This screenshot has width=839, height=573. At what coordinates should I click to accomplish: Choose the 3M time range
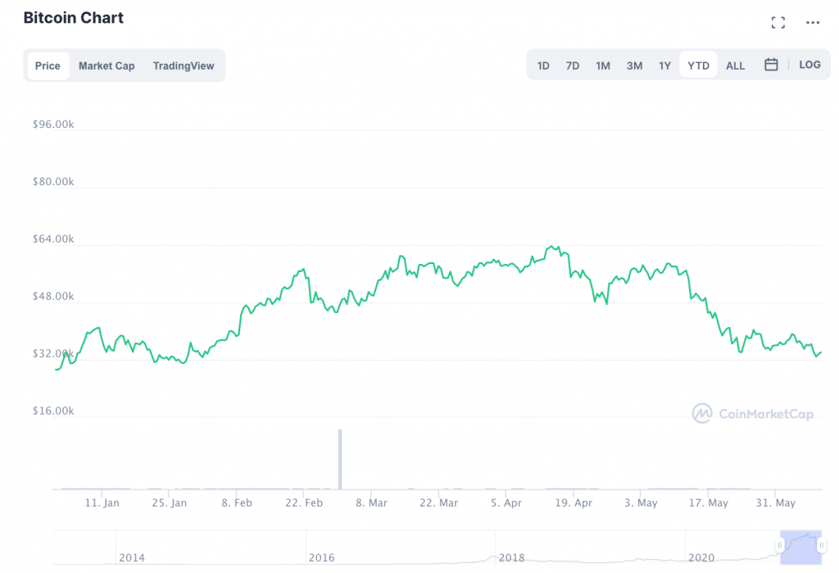point(634,66)
